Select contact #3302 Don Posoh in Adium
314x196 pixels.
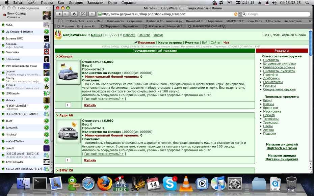point(26,169)
